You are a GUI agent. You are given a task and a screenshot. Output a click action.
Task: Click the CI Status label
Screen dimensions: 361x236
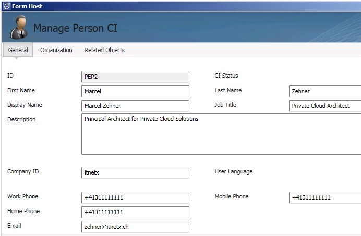pyautogui.click(x=226, y=76)
